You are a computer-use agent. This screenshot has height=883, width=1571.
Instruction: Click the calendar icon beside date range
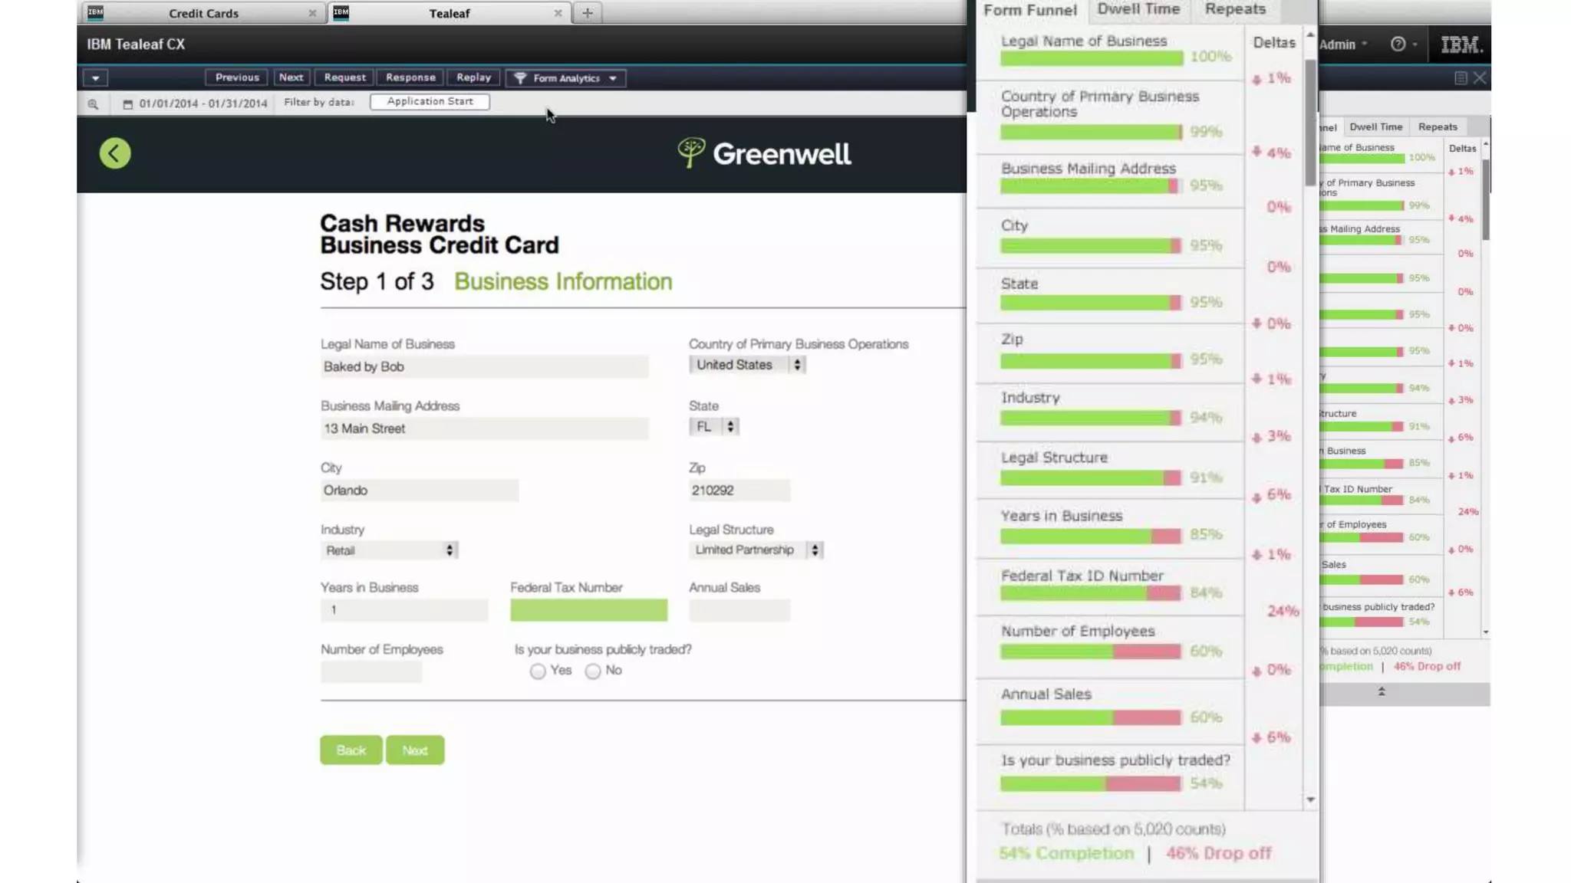point(127,104)
